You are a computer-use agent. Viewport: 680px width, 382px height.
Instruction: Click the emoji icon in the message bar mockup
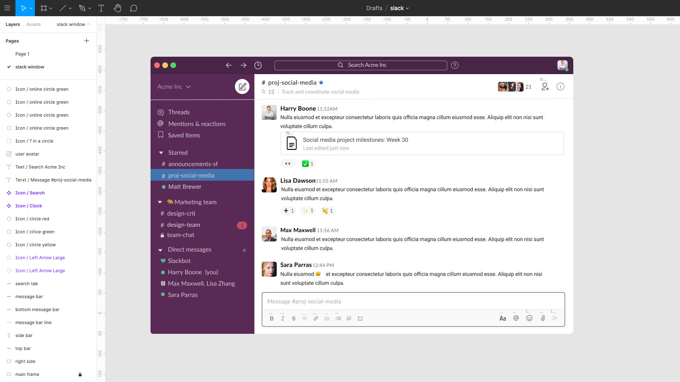(x=529, y=318)
